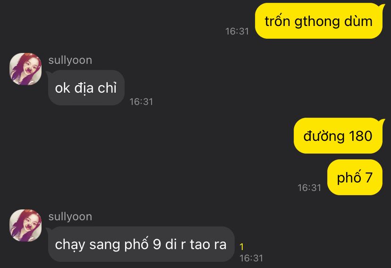This screenshot has height=268, width=391.
Task: Click the tail of "trốn gthong dùm" bubble
Action: pyautogui.click(x=382, y=6)
